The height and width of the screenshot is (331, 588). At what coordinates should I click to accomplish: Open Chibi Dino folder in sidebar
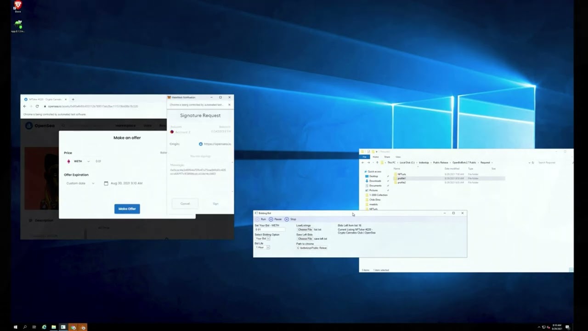point(373,200)
